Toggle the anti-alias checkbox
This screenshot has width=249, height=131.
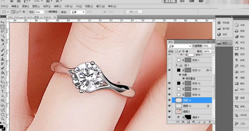point(47,12)
